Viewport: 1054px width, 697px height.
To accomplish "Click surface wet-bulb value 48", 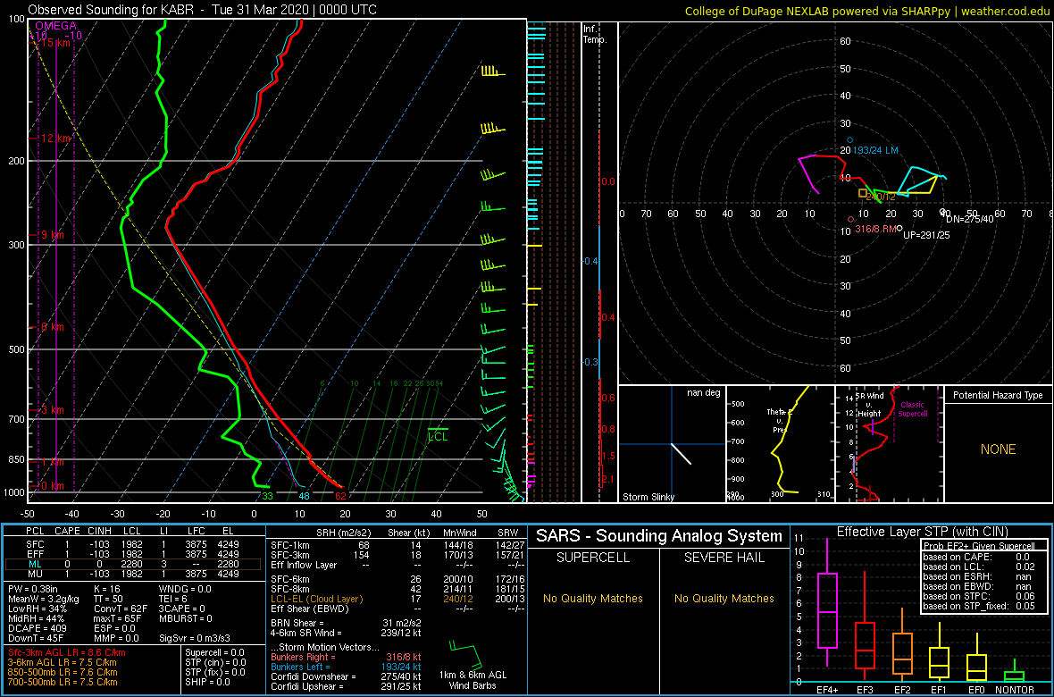I will (x=304, y=497).
